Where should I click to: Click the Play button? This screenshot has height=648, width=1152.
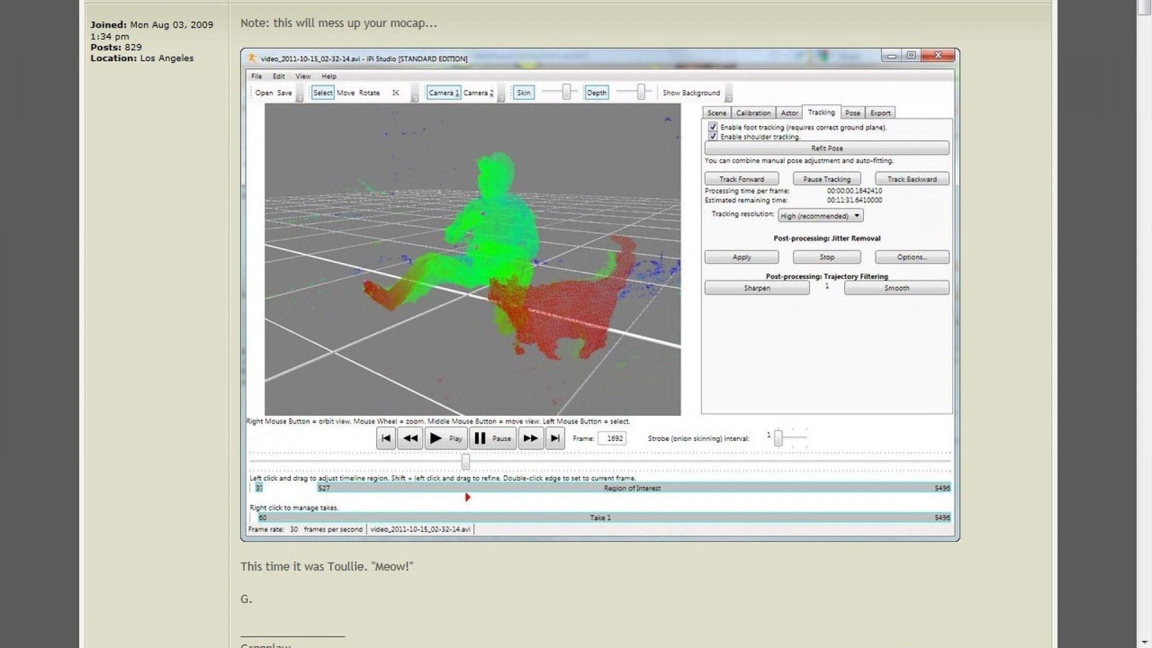click(x=446, y=439)
